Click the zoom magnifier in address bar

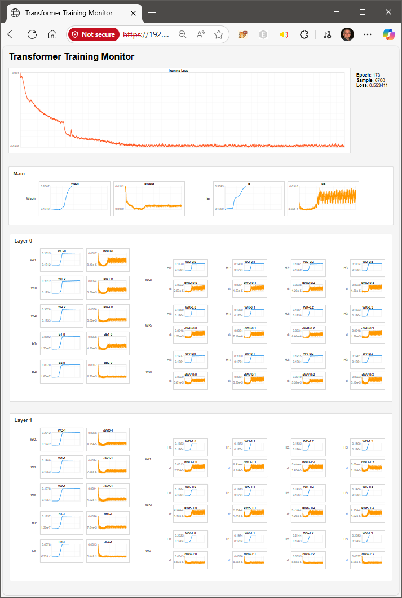click(183, 34)
